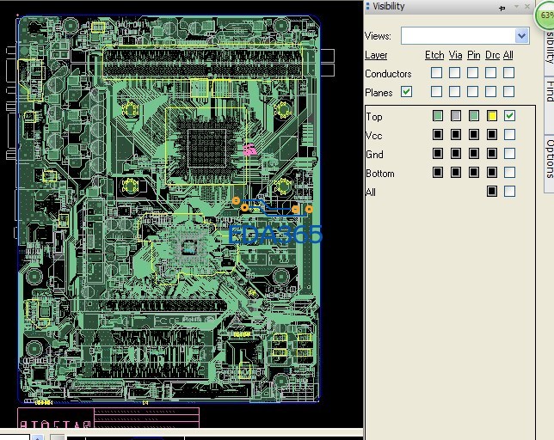
Task: Toggle the Bottom layer Pin box
Action: (x=473, y=173)
